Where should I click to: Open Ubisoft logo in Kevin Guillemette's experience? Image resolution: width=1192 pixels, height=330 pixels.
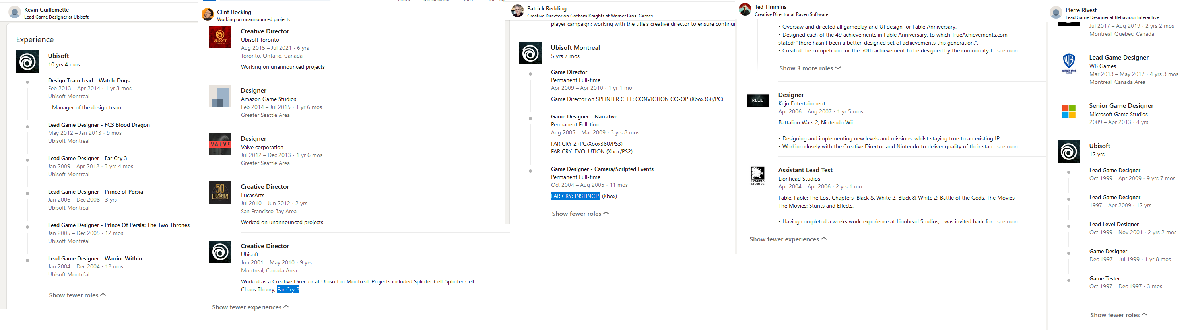[27, 62]
